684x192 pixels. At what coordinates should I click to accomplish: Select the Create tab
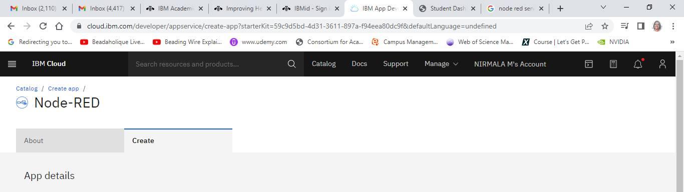(178, 140)
